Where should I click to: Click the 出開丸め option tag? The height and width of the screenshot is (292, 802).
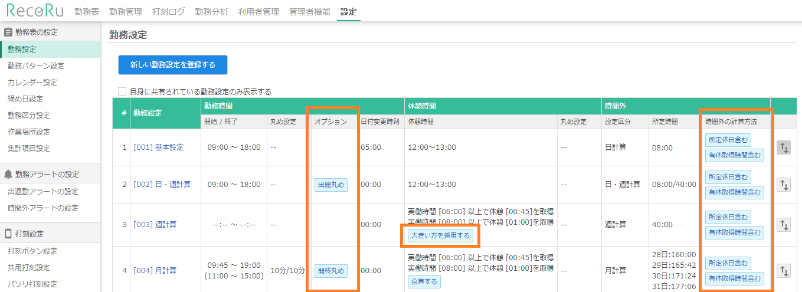click(330, 185)
